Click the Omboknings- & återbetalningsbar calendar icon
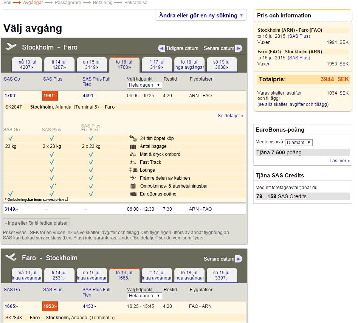358x323 pixels. [x=133, y=186]
